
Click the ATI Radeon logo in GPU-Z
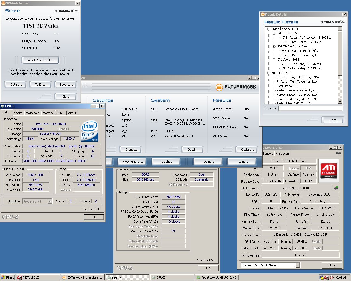coord(329,170)
